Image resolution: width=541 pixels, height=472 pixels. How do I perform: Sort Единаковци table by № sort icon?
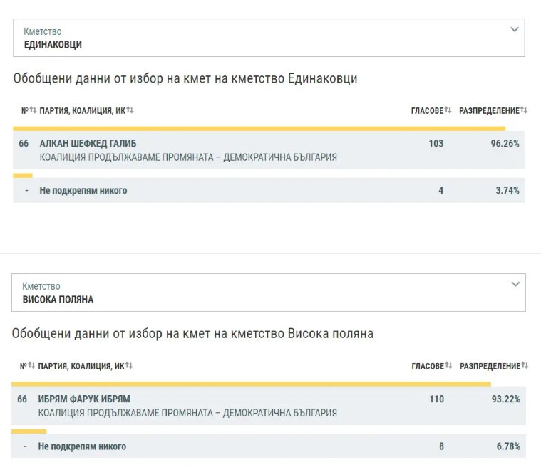(33, 110)
